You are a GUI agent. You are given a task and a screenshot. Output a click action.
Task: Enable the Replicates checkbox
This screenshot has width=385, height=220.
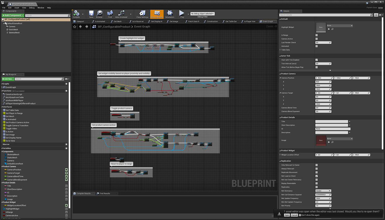click(317, 187)
